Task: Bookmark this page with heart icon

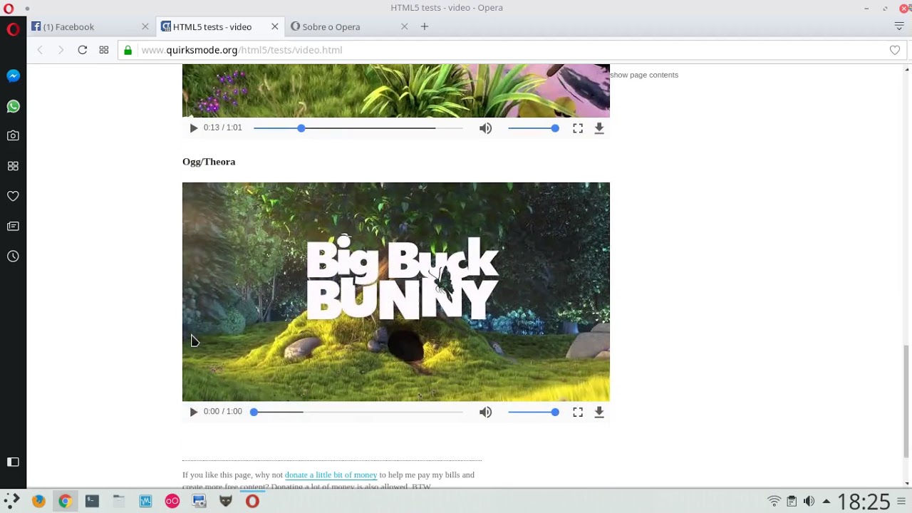Action: 895,50
